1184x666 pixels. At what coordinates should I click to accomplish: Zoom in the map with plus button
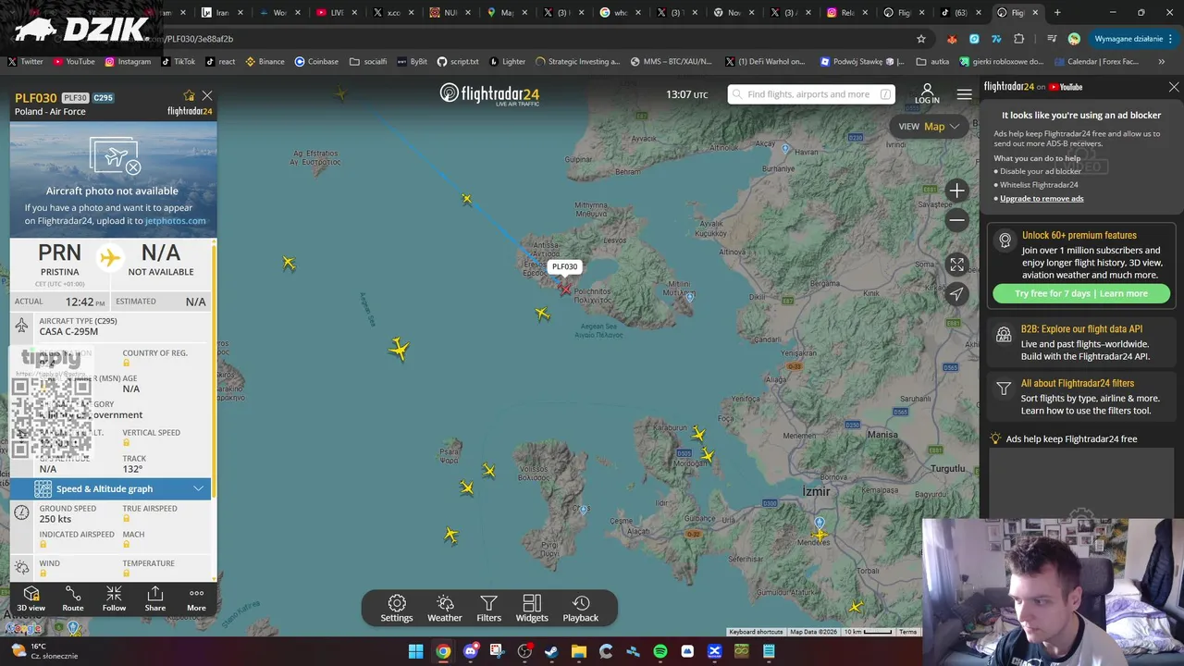[956, 191]
